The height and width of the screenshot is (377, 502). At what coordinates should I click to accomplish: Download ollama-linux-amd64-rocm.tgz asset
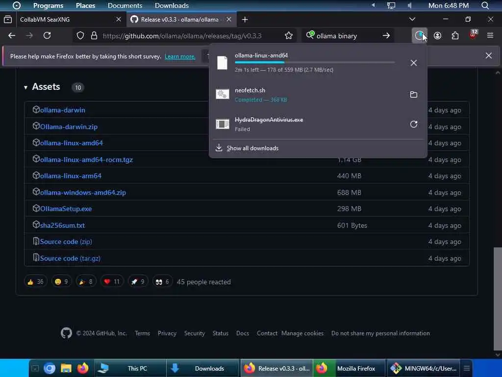(x=86, y=160)
